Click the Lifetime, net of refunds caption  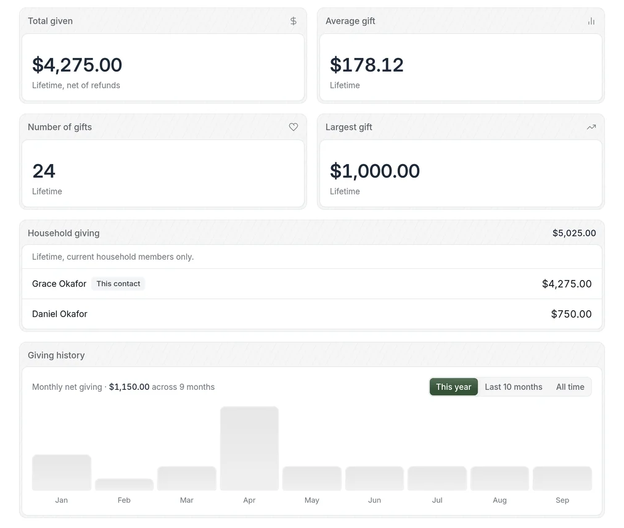[x=76, y=85]
